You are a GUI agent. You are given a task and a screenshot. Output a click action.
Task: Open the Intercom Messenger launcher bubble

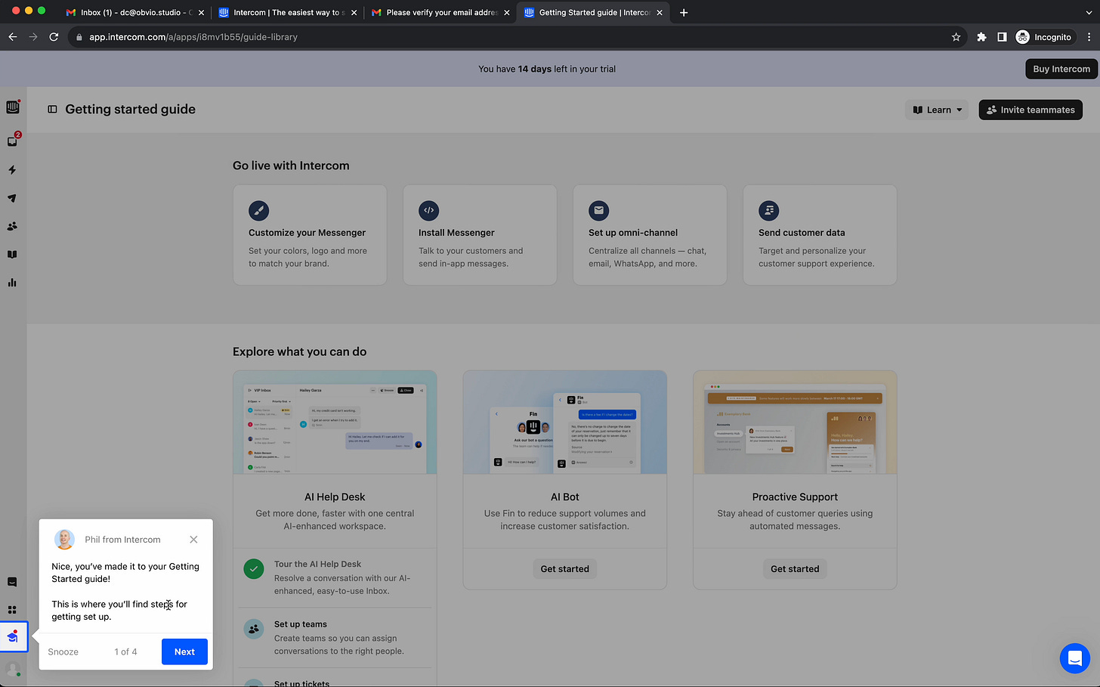[1074, 658]
